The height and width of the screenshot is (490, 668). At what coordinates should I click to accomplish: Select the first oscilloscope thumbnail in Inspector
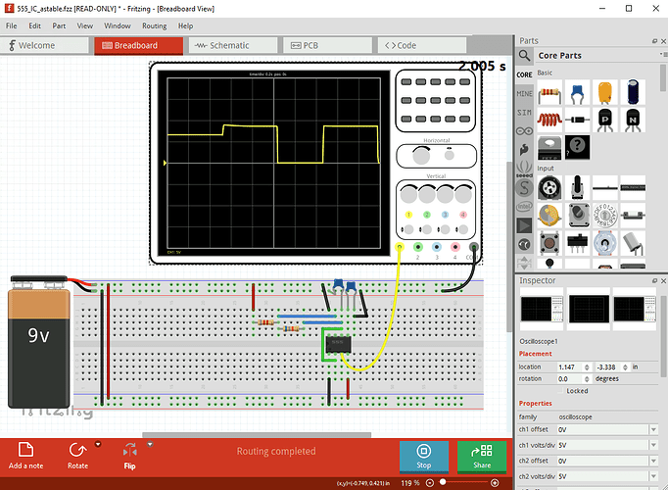(542, 309)
